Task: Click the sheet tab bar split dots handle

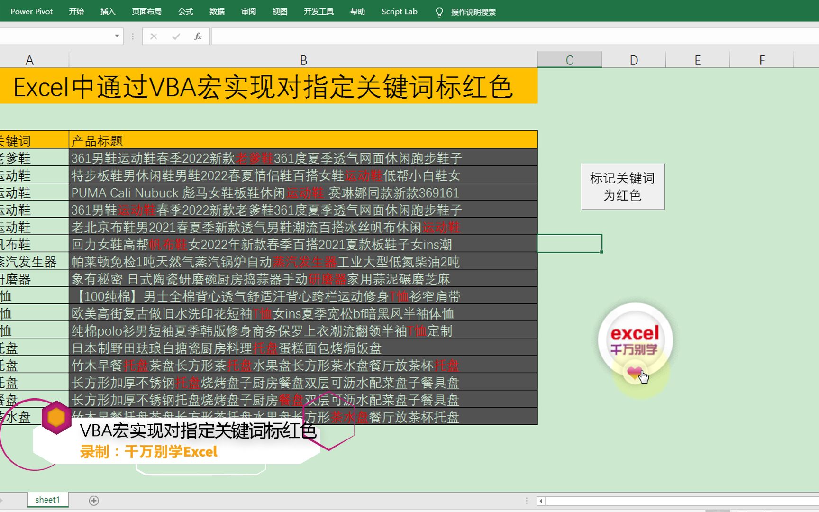Action: (527, 501)
